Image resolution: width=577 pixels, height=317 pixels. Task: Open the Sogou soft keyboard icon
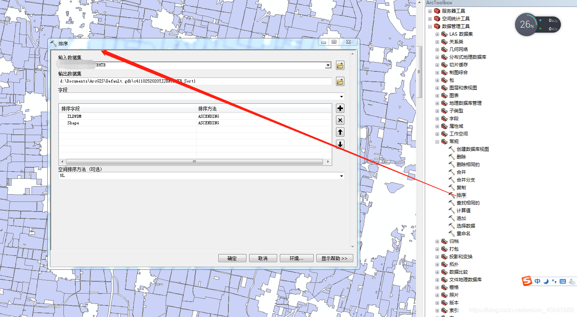click(563, 281)
